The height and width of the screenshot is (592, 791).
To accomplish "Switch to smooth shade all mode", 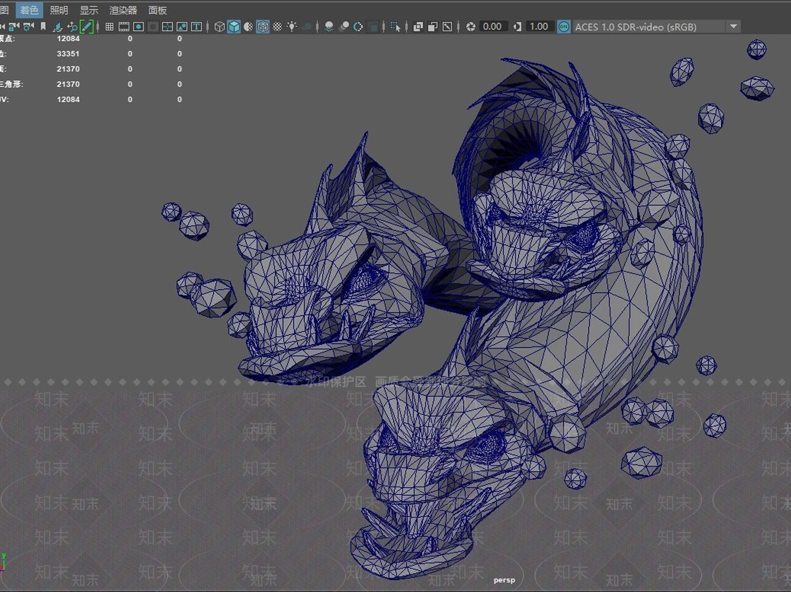I will 234,27.
